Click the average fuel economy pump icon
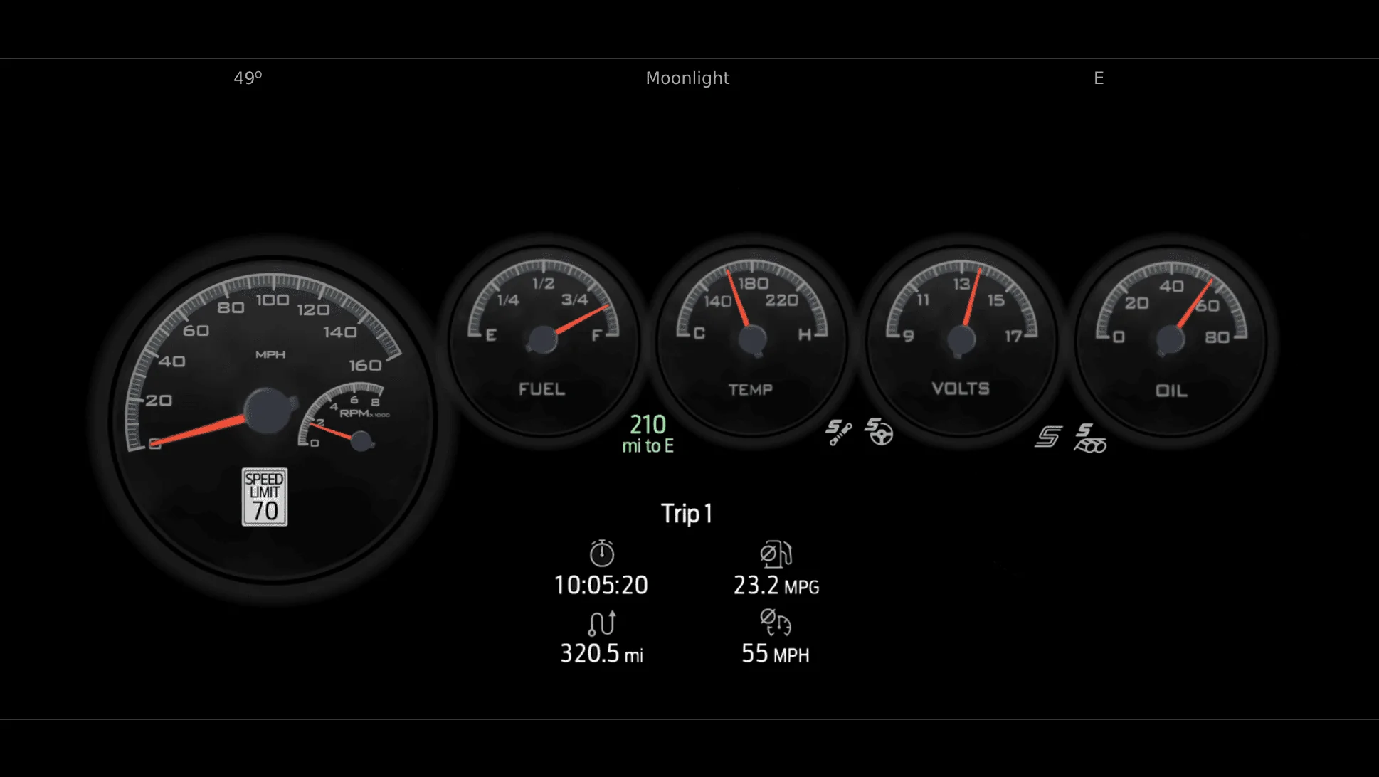Screen dimensions: 1379x777 776,554
